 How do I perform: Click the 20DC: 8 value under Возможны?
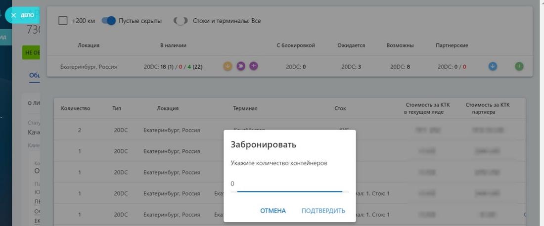400,67
